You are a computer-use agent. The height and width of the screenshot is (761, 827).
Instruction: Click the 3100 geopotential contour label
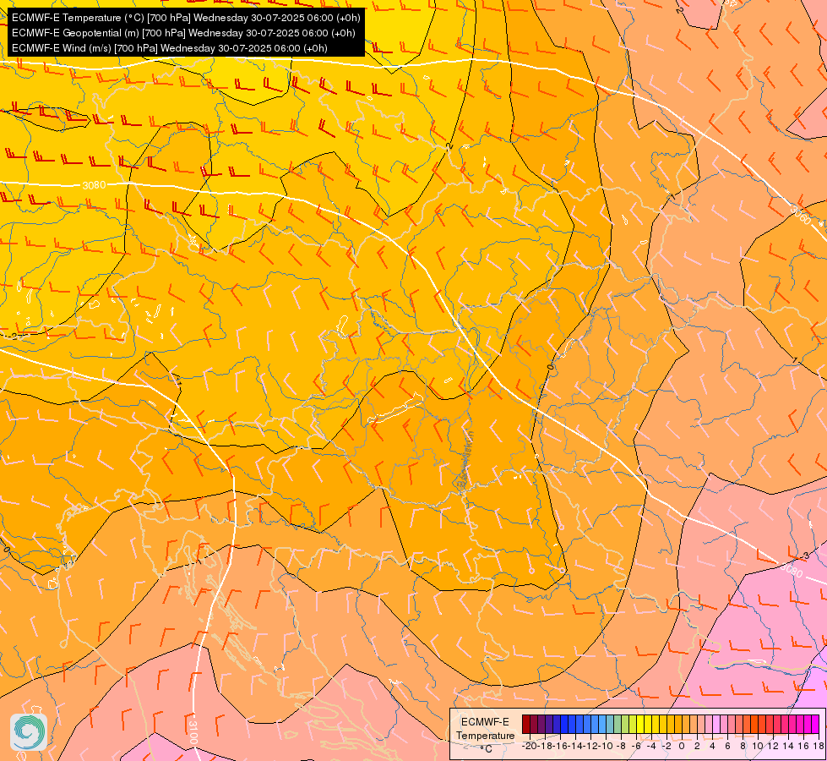(193, 731)
